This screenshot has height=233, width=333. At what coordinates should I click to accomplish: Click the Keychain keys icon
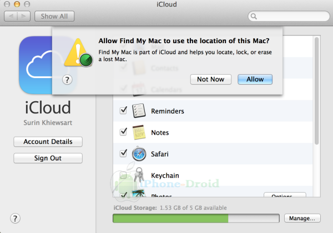click(139, 175)
